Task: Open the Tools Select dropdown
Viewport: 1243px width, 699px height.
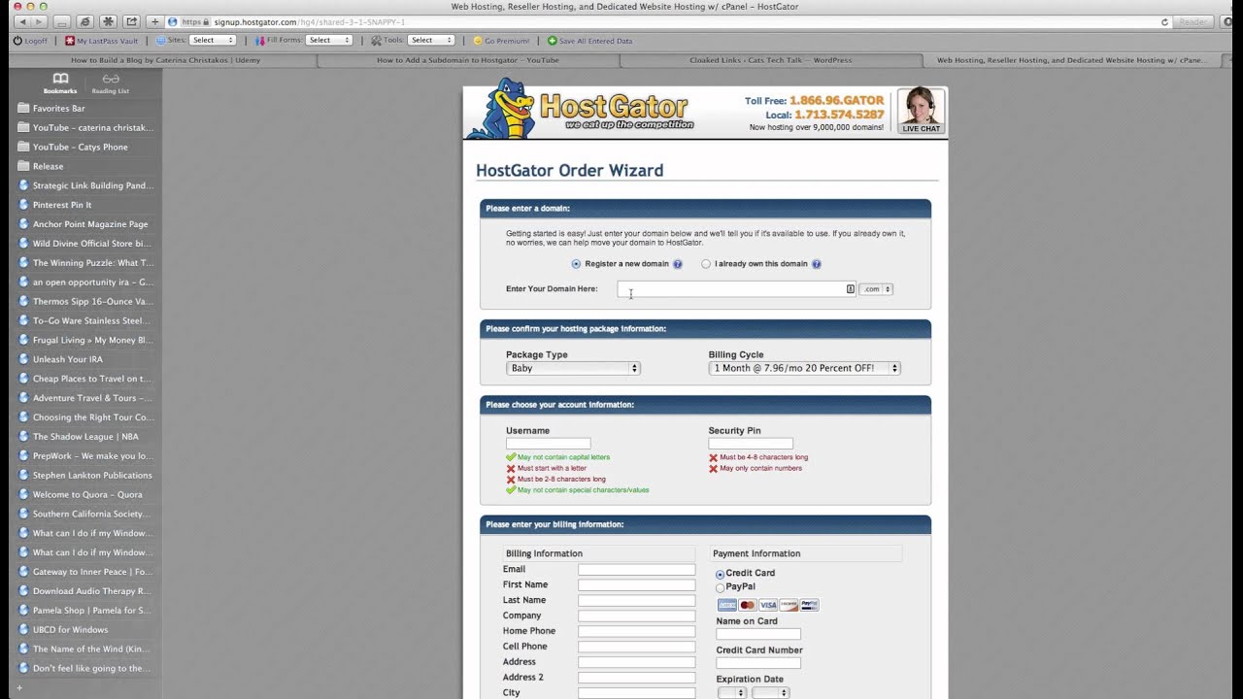Action: (431, 41)
